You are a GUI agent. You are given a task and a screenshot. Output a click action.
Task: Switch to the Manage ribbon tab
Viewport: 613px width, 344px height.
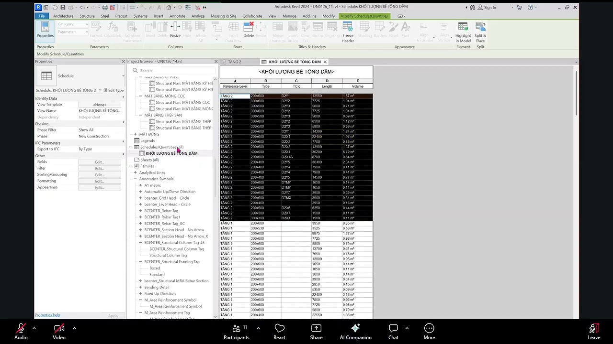tap(289, 16)
